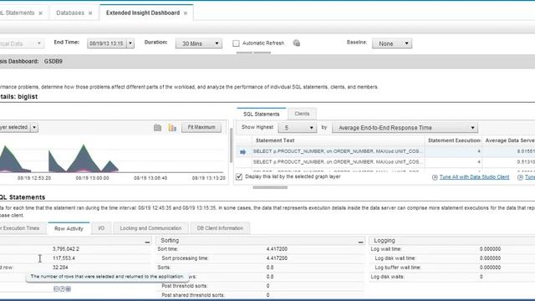The height and width of the screenshot is (301, 535).
Task: Click the Sort time label
Action: (167, 249)
